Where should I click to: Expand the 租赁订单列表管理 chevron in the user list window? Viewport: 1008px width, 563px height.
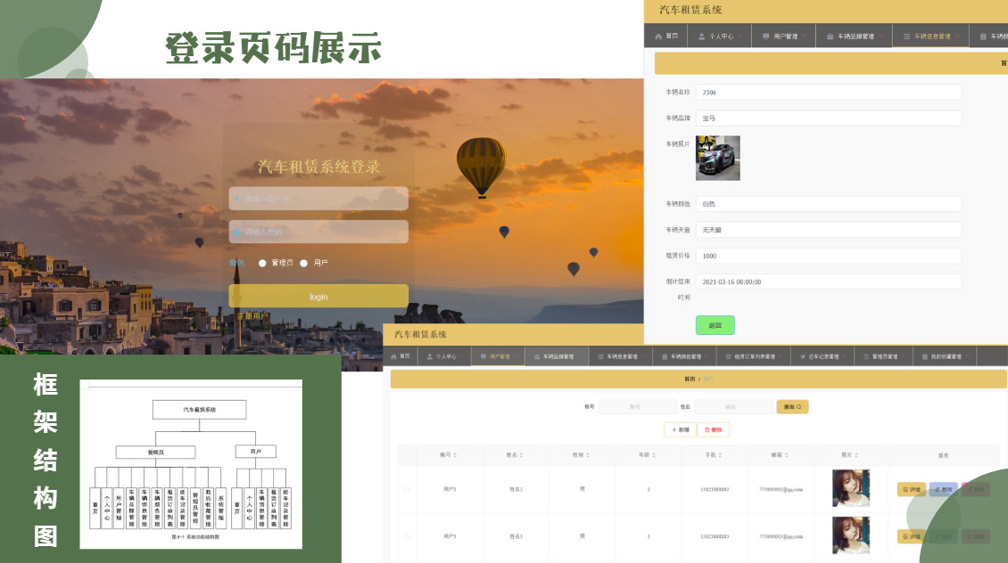(781, 356)
